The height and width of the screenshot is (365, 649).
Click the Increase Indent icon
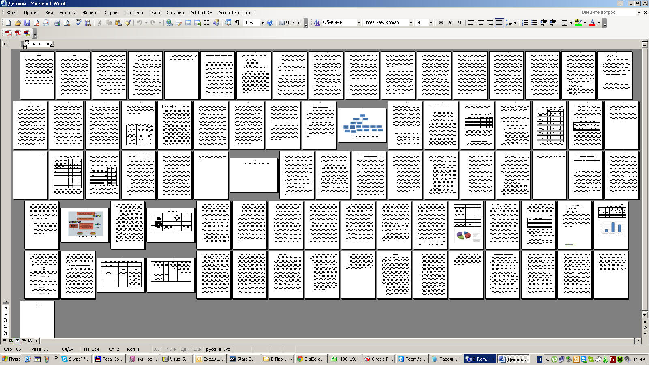(x=553, y=23)
